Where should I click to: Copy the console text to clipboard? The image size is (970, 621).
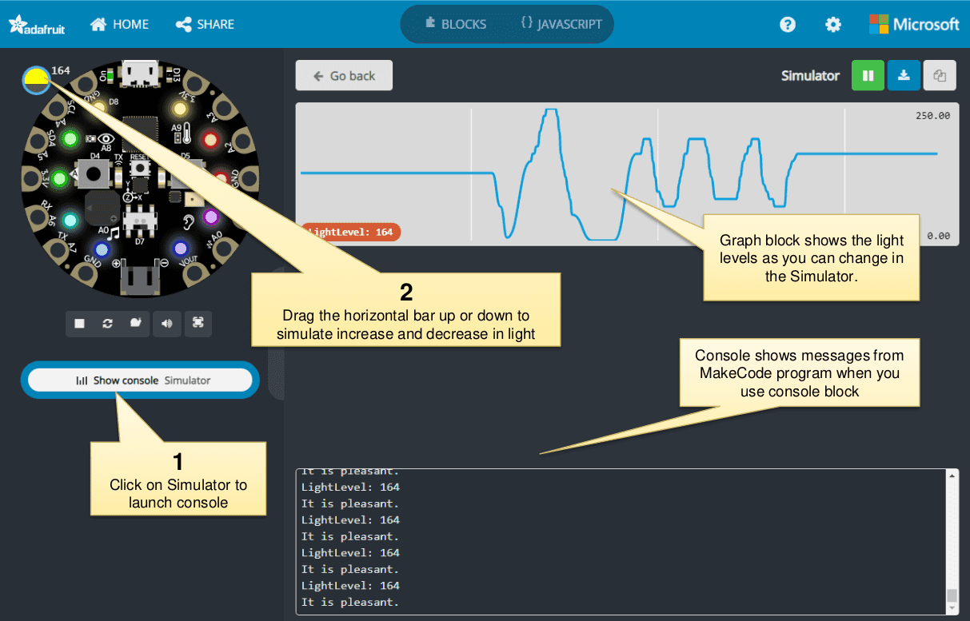tap(940, 76)
